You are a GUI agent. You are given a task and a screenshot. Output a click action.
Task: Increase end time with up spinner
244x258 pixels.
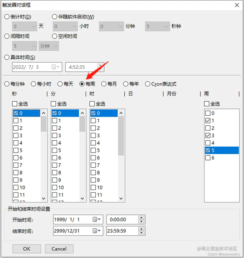tap(141, 229)
